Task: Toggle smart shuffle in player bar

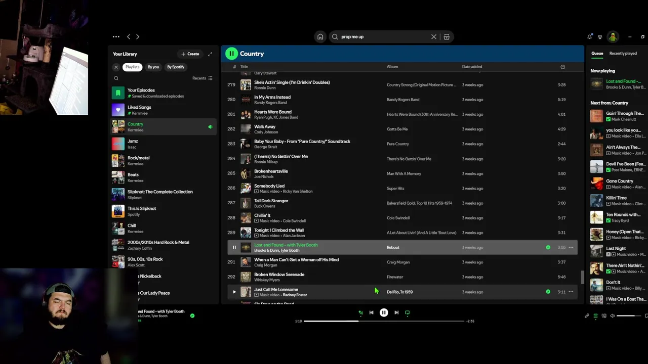Action: [360, 312]
